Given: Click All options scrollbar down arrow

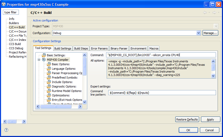Looking at the screenshot, I should point(213,76).
